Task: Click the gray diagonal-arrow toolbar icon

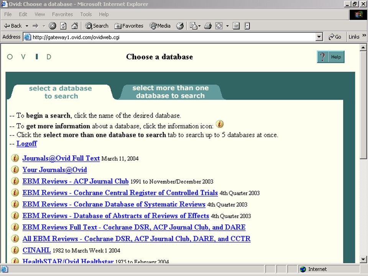Action: click(219, 26)
